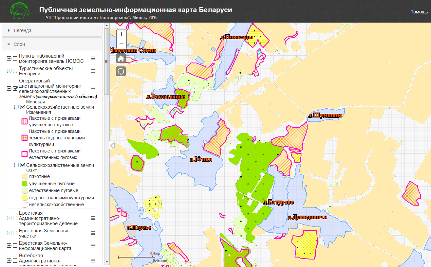Expand the Легенда panel
Viewport: 431px width, 267px height.
52,30
